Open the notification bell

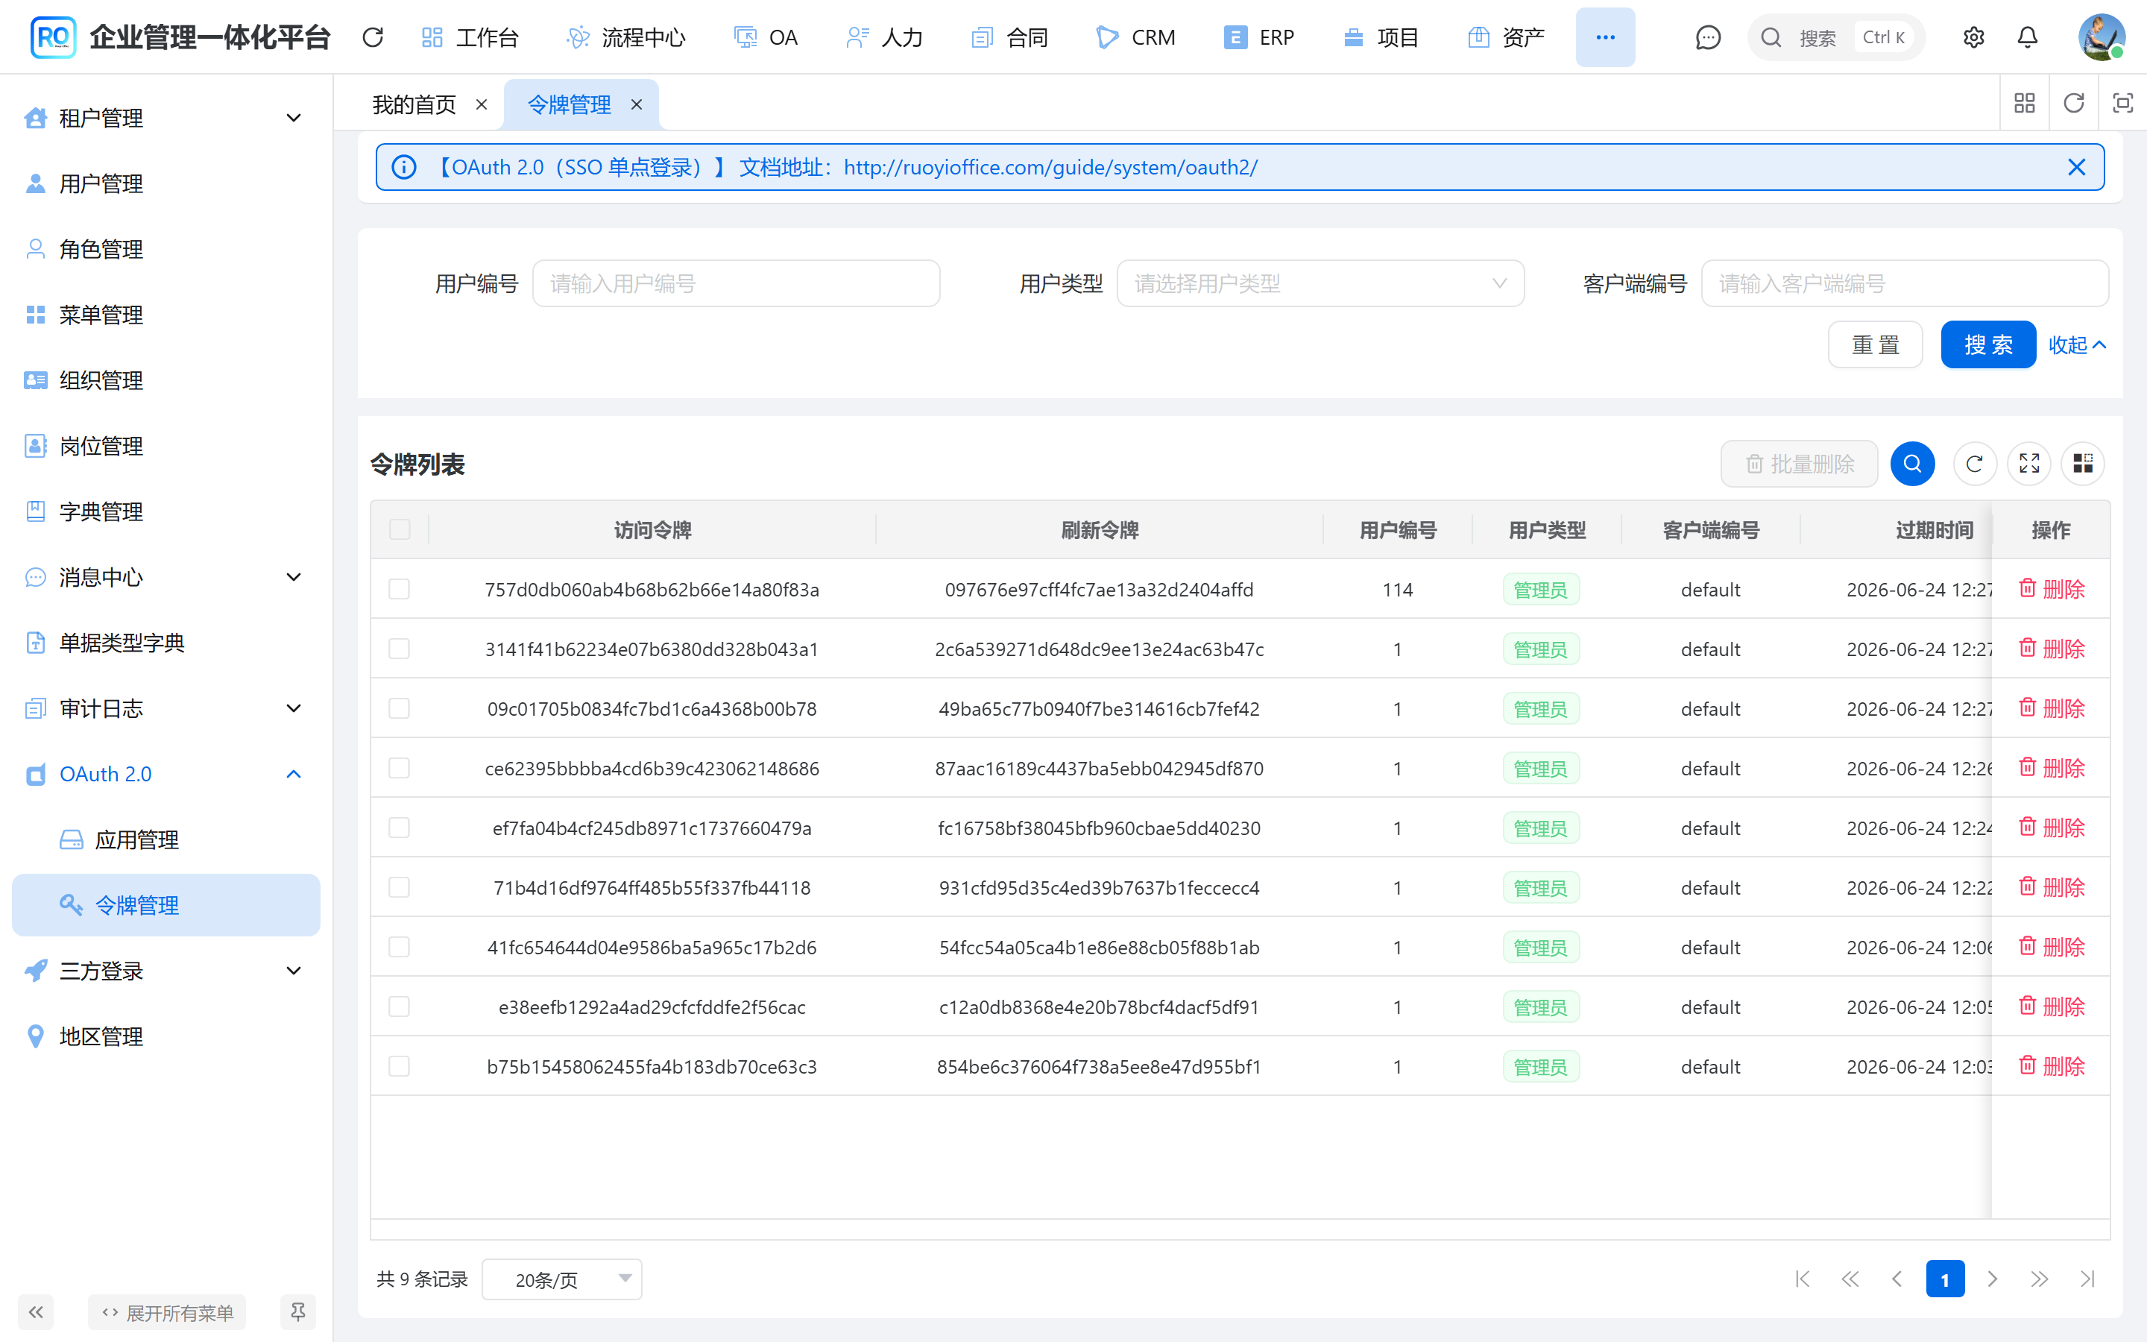2027,37
